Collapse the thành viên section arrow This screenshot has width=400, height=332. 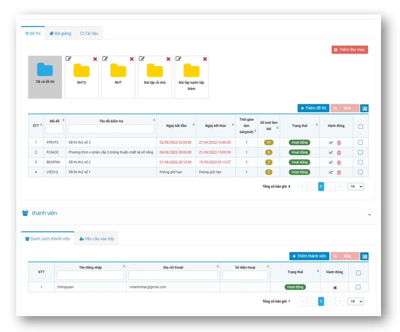[369, 214]
